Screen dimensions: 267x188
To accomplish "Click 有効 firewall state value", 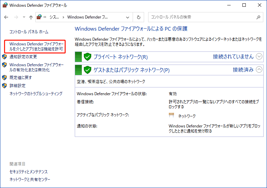I will pos(173,94).
